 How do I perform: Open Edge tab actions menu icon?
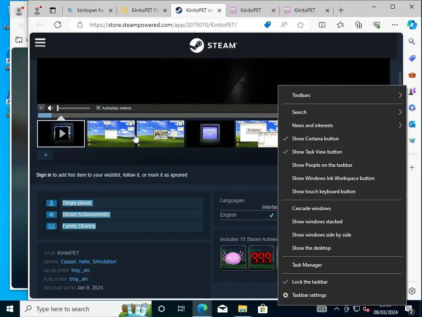pos(53,10)
